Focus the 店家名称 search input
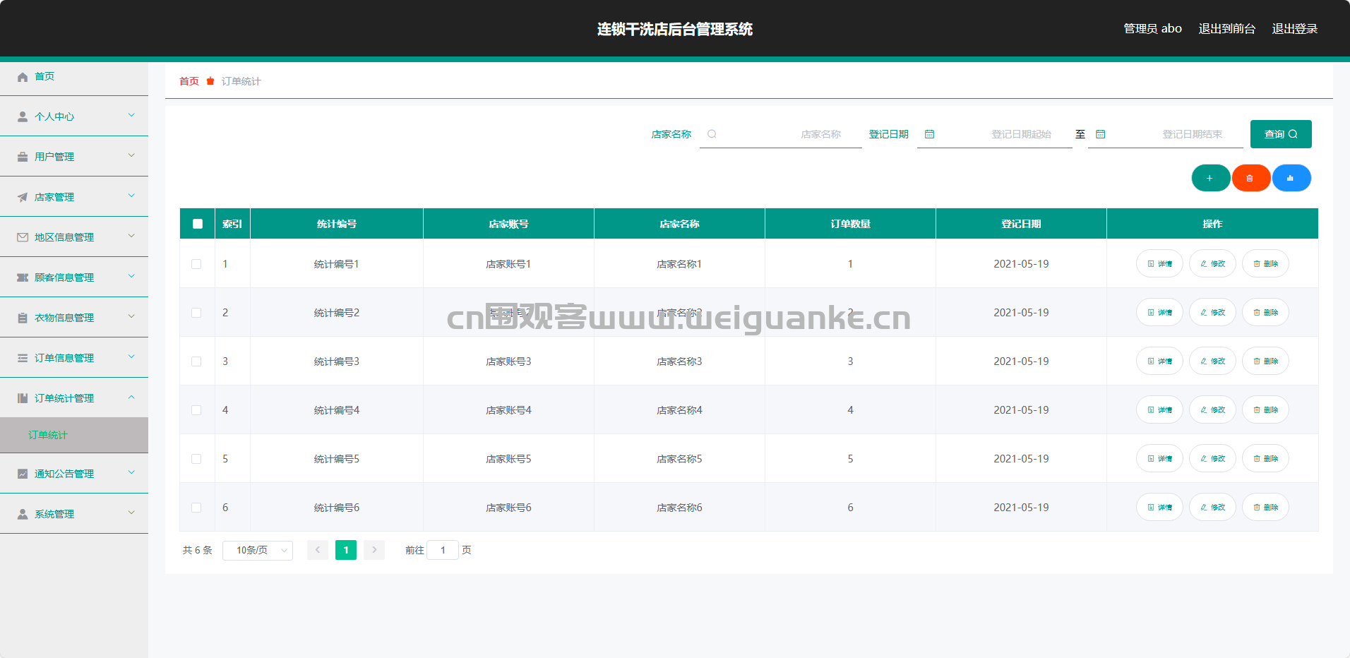The width and height of the screenshot is (1350, 658). 781,134
